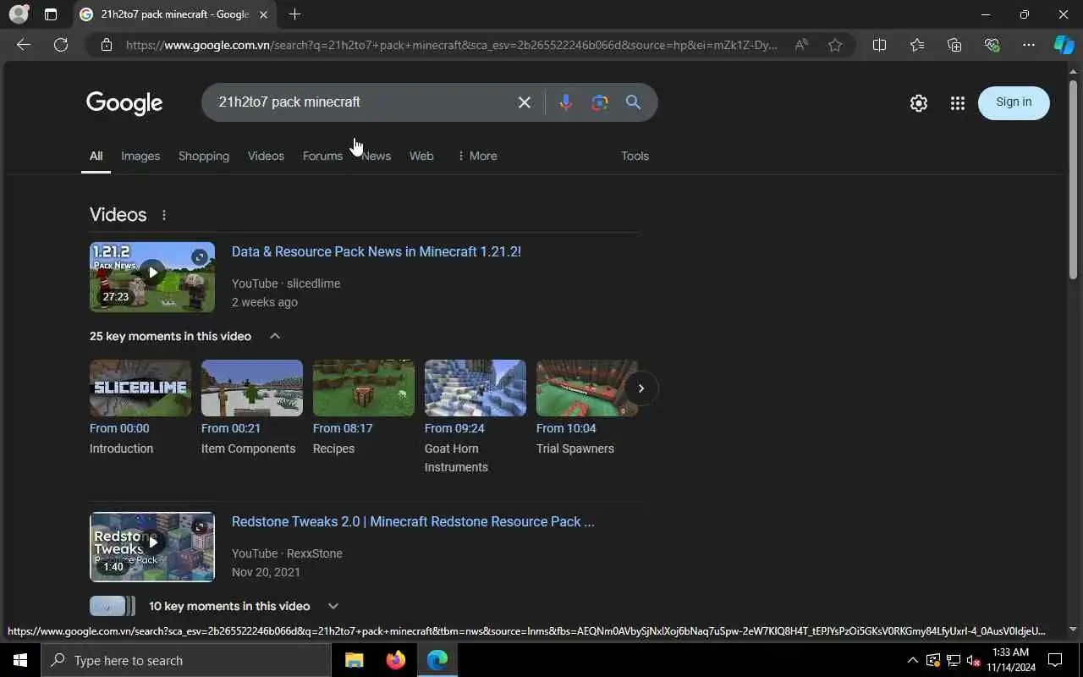Switch to the Web tab
The image size is (1083, 677).
click(421, 156)
